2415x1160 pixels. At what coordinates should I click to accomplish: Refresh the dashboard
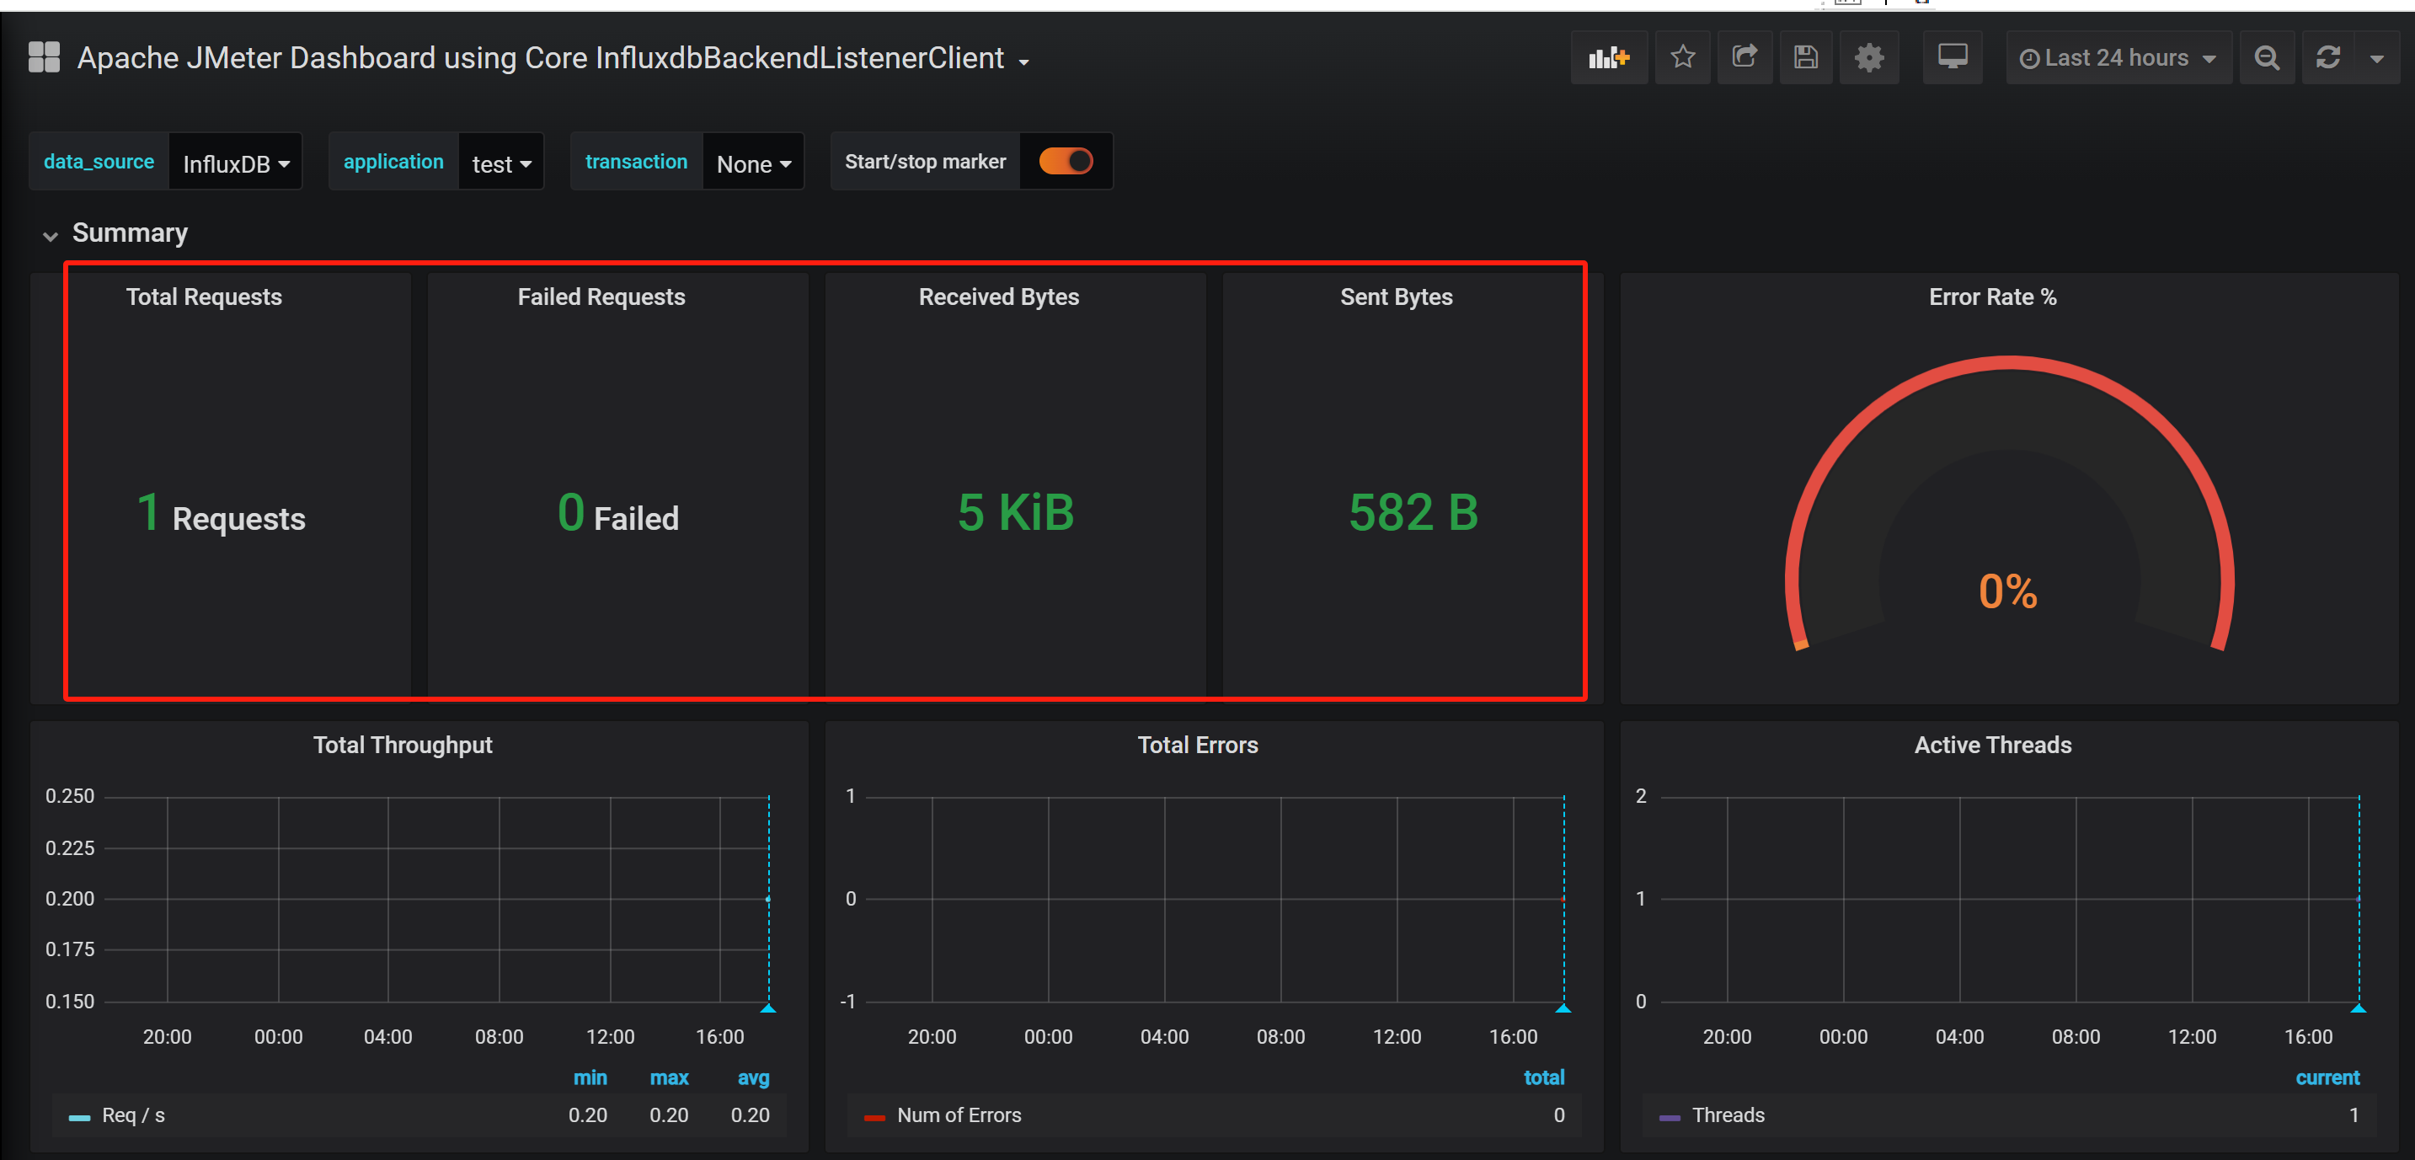[2327, 58]
